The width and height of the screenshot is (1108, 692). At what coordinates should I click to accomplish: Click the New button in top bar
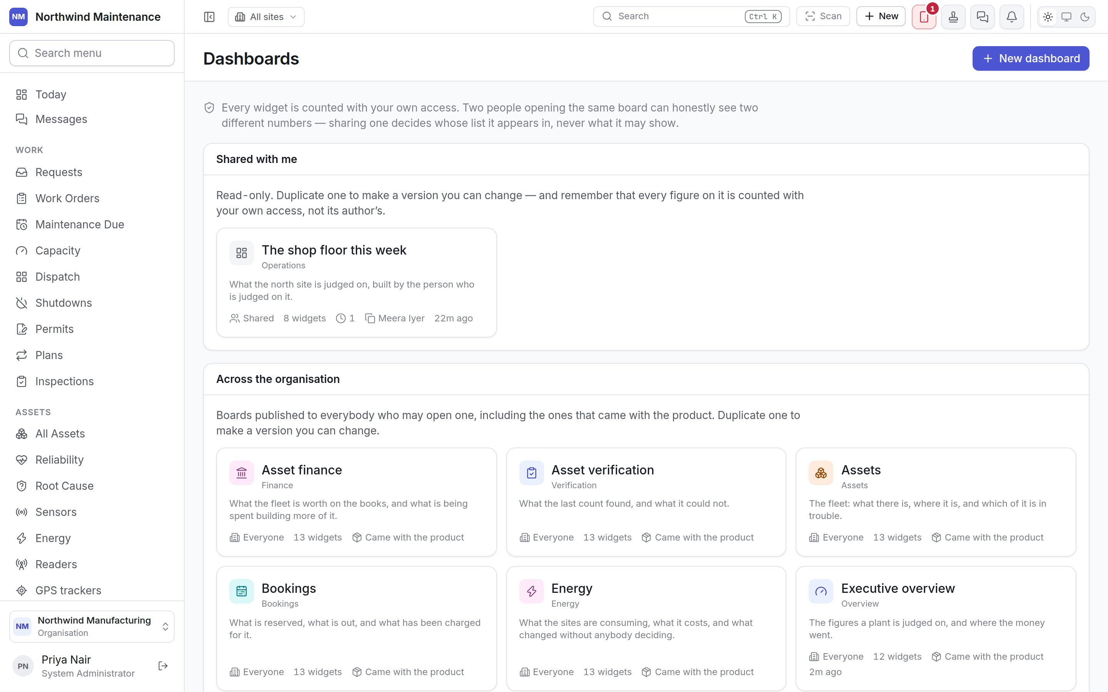coord(881,17)
